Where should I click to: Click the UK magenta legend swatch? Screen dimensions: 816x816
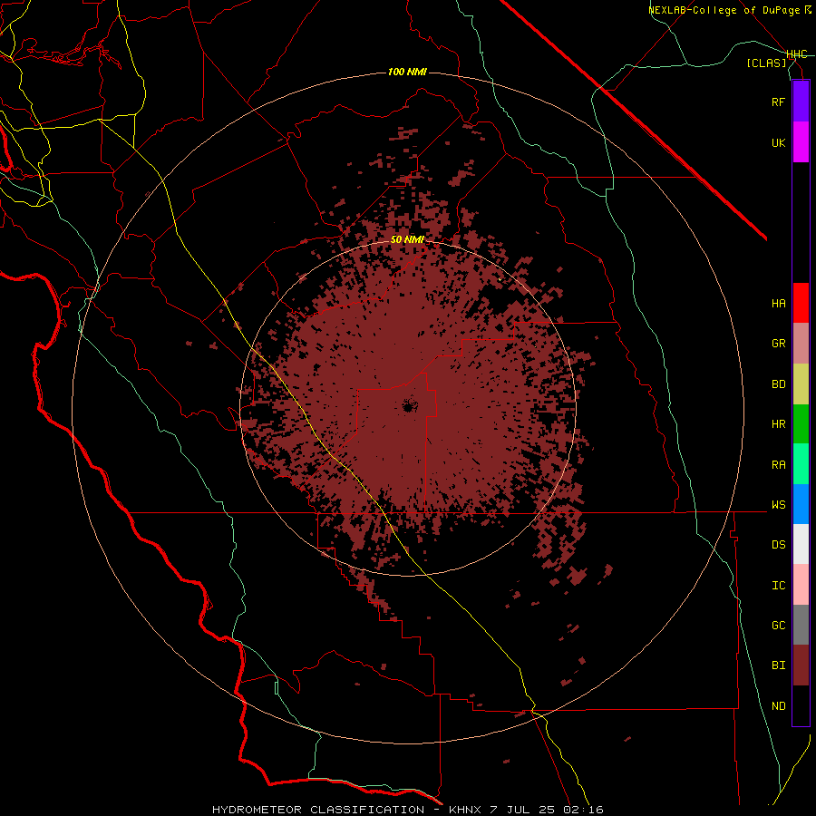(801, 142)
